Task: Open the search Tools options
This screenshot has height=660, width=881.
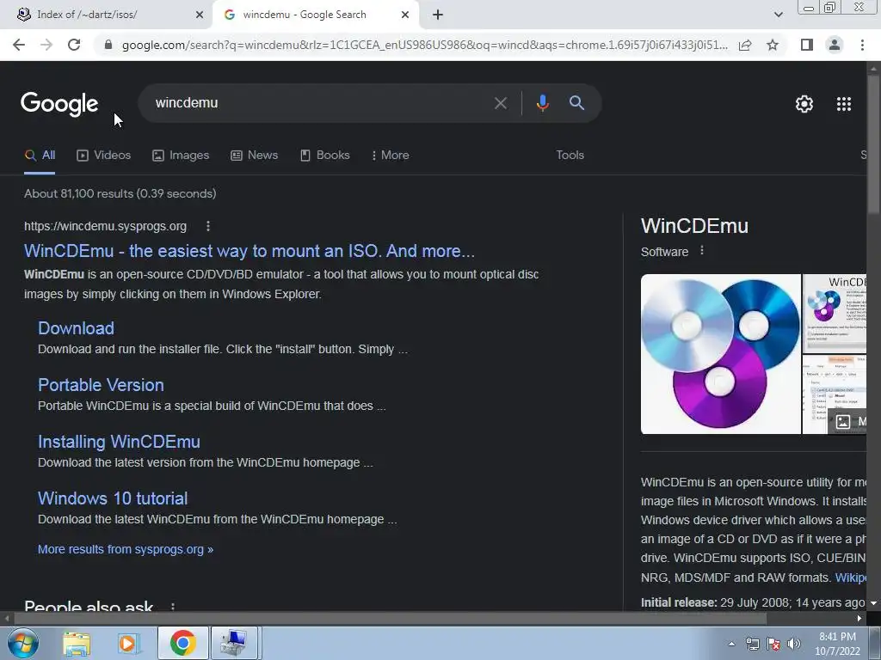Action: coord(570,156)
